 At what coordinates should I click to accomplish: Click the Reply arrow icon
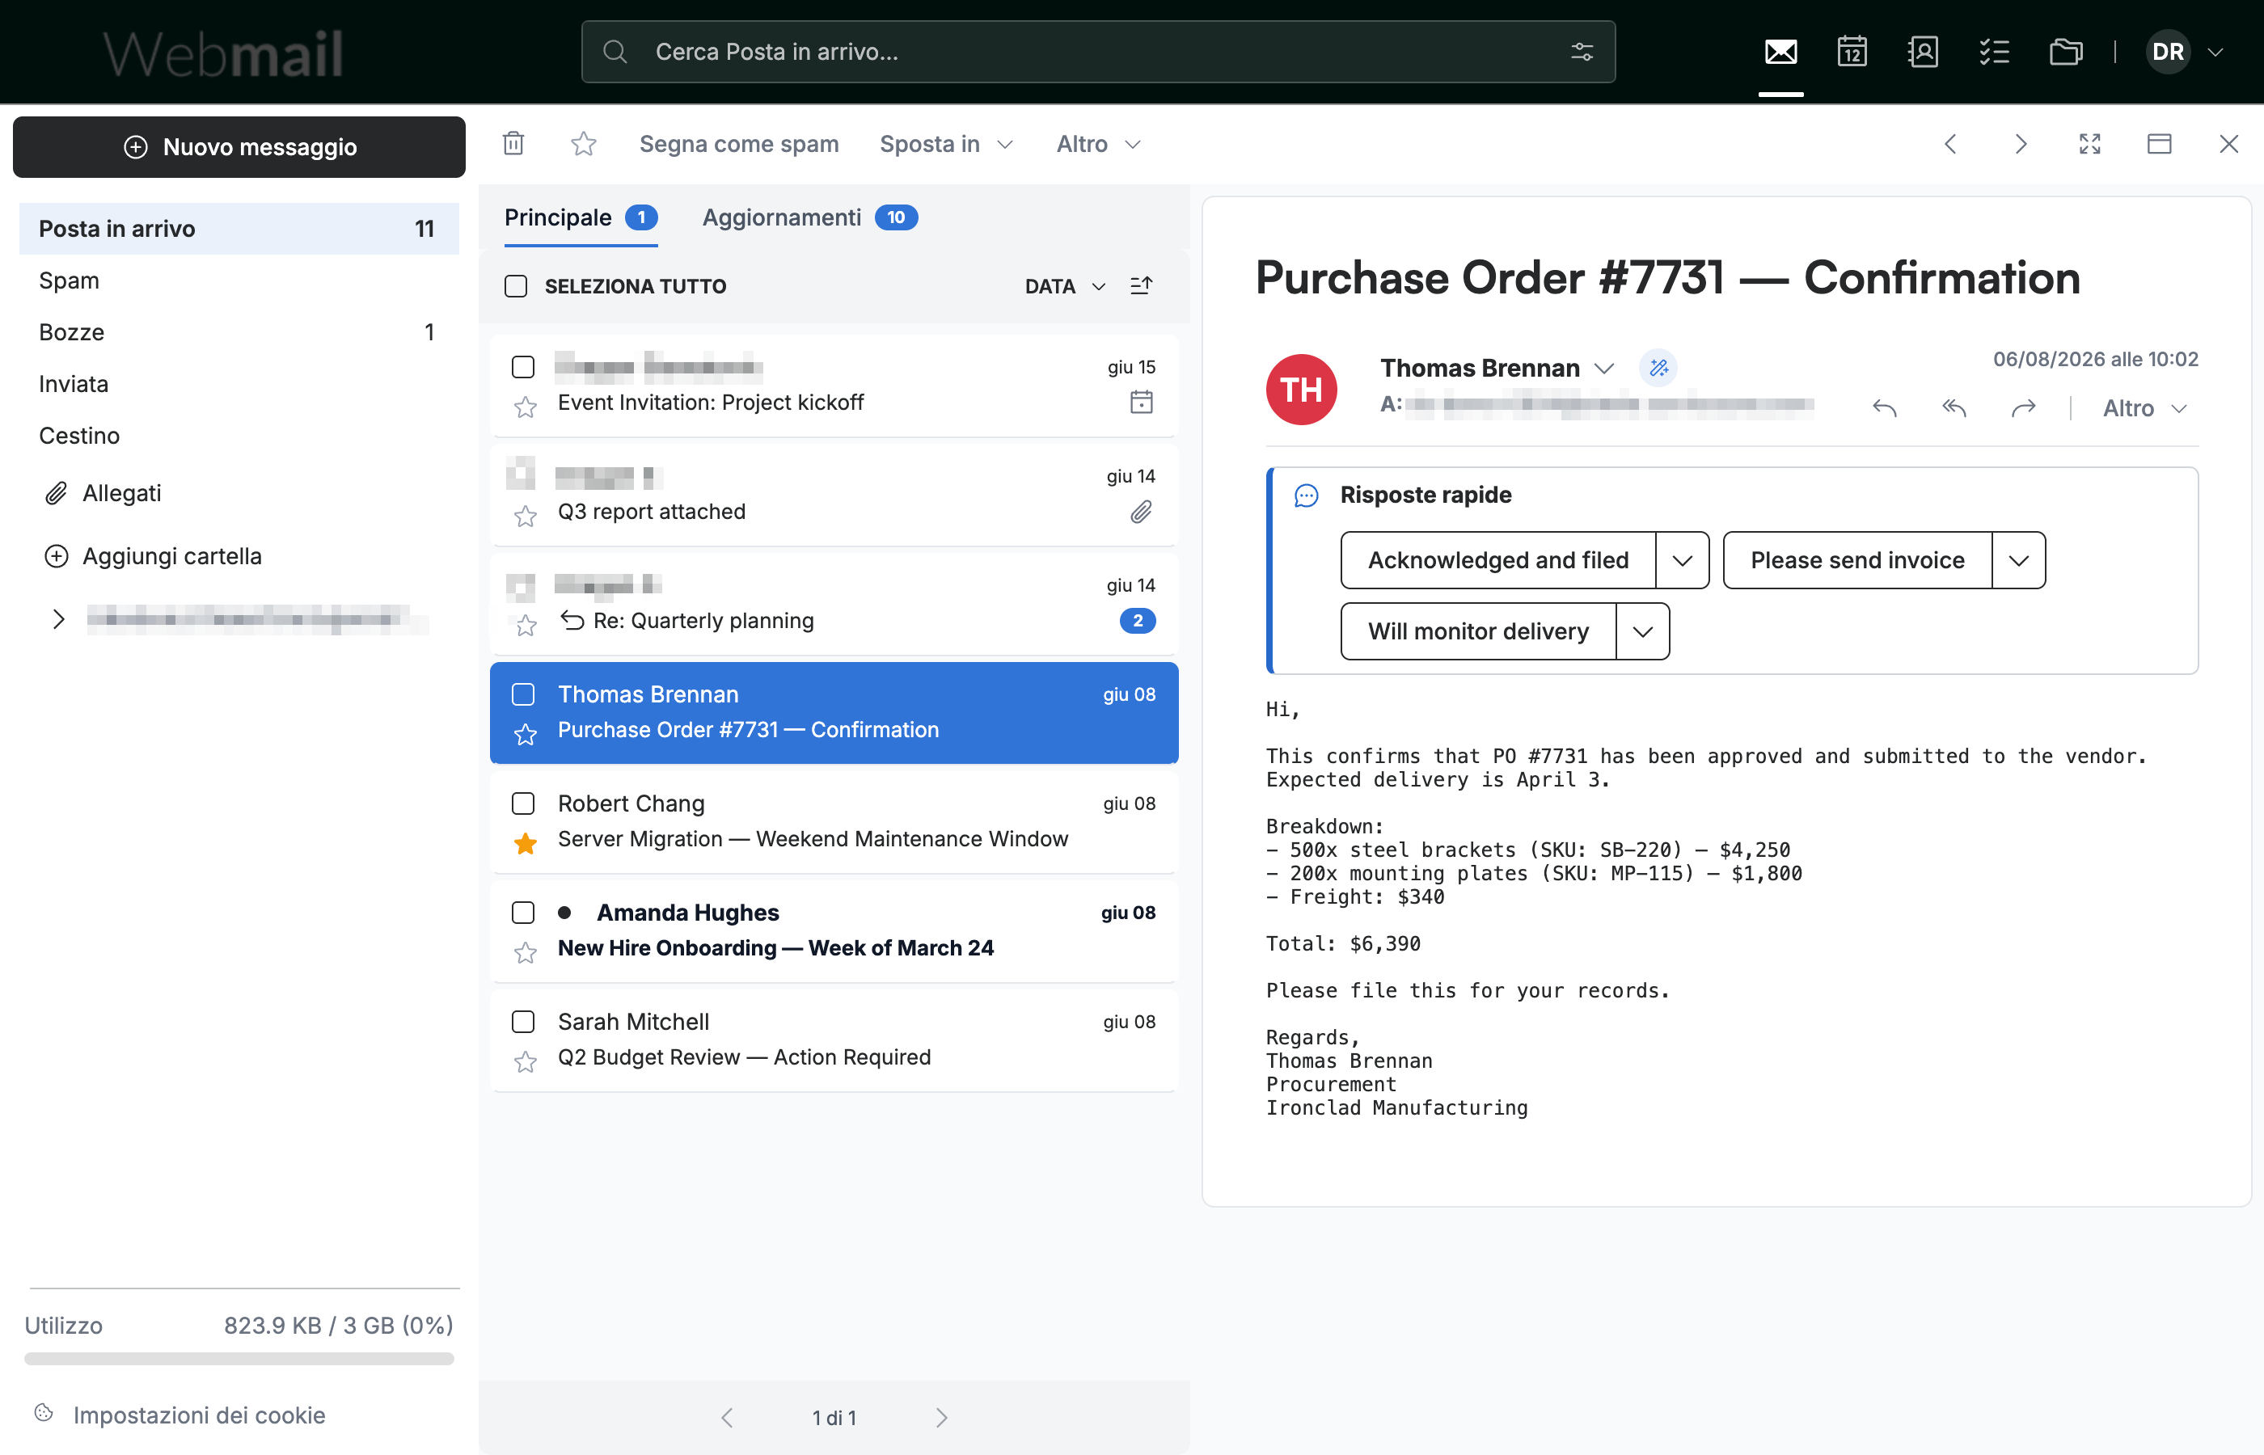[1884, 408]
